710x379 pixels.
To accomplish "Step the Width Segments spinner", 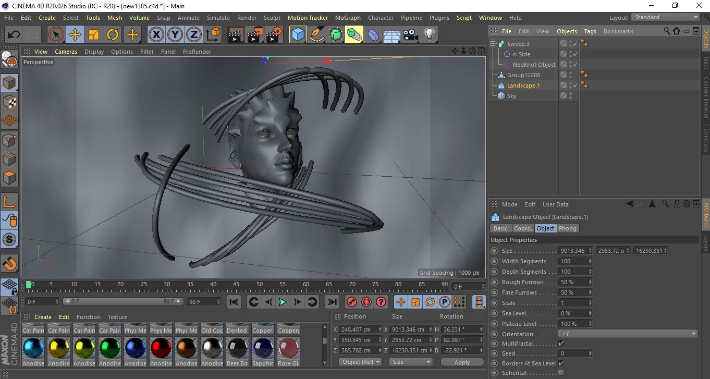I will click(590, 261).
